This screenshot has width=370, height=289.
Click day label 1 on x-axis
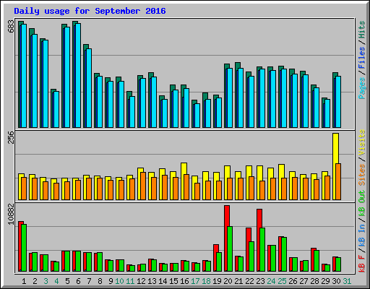click(24, 281)
